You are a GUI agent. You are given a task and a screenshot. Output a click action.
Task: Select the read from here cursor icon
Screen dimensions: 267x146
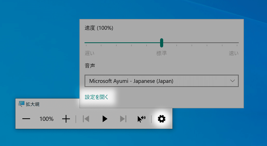tap(141, 119)
